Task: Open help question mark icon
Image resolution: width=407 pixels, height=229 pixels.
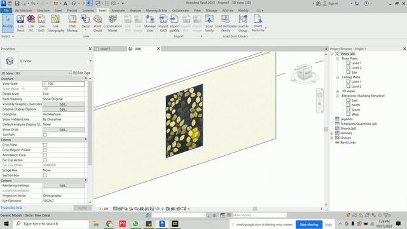Action: (366, 3)
